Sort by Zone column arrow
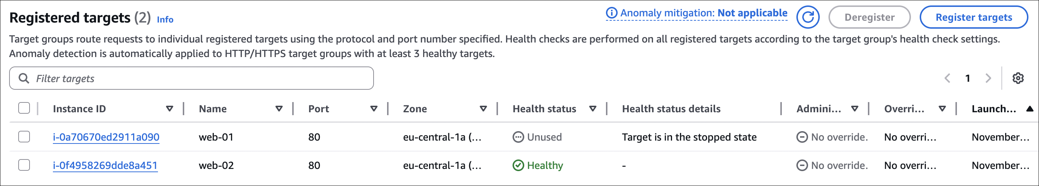The height and width of the screenshot is (186, 1039). (483, 109)
